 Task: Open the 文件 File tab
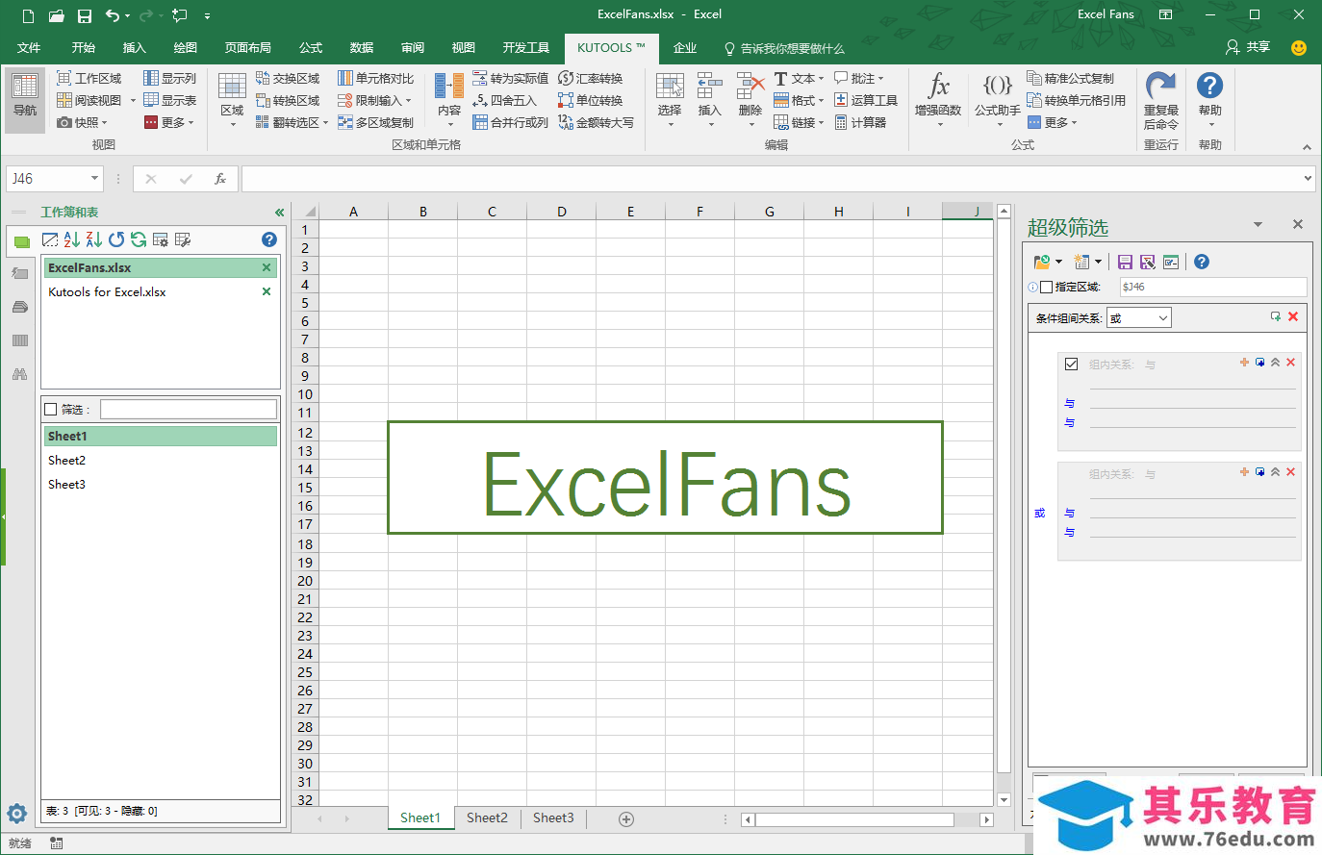(29, 47)
